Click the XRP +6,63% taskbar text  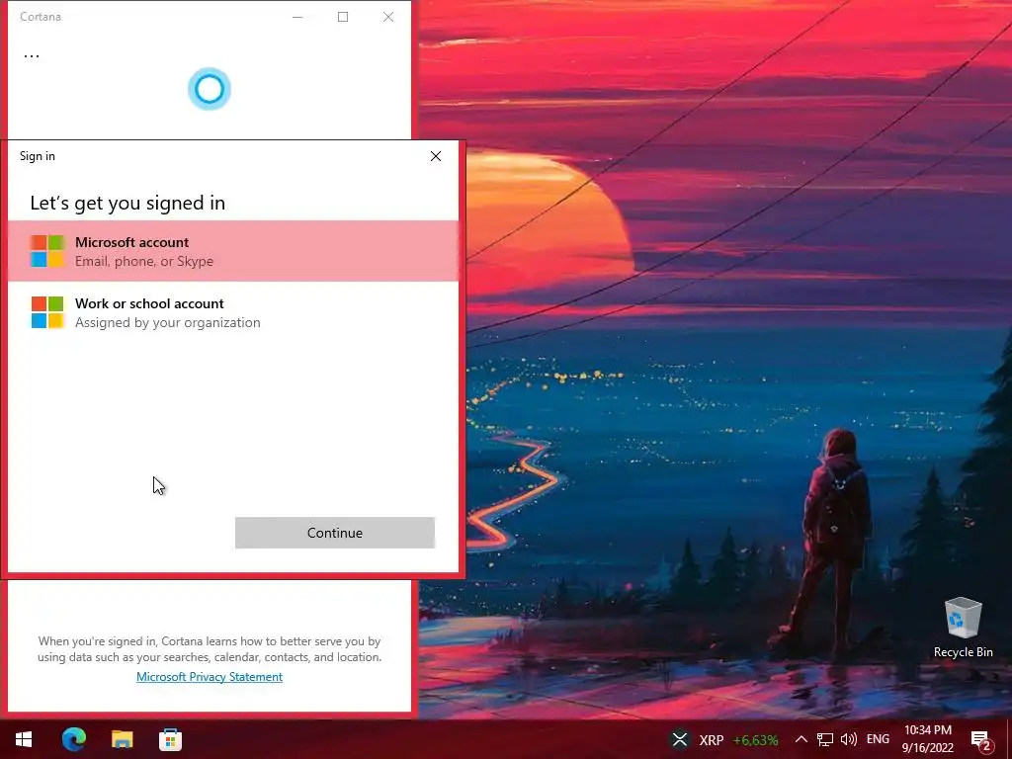pos(738,739)
